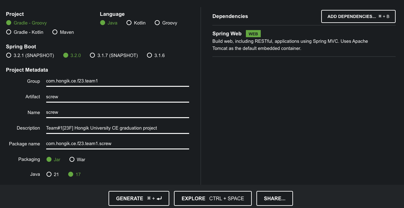Viewport: 404px width, 208px height.
Task: Select Java version 17
Action: click(74, 175)
